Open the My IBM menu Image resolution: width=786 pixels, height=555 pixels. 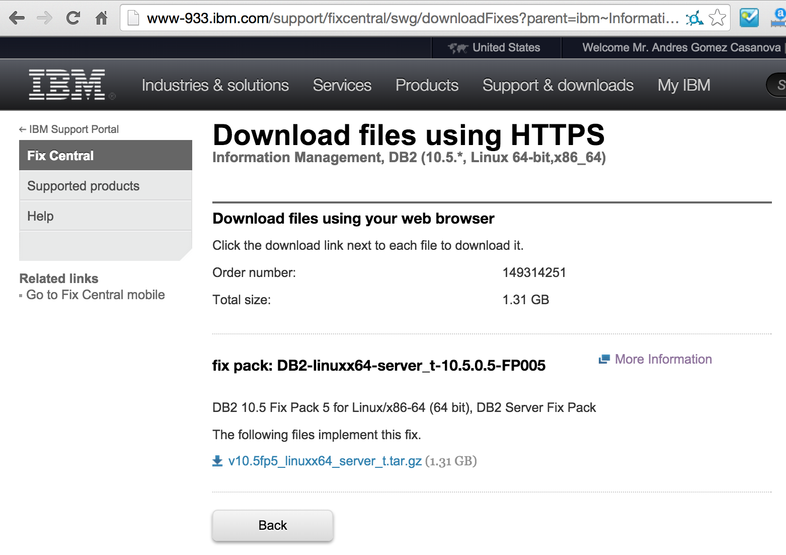684,86
